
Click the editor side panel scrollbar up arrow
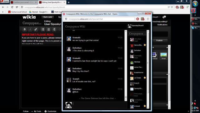(x=169, y=46)
